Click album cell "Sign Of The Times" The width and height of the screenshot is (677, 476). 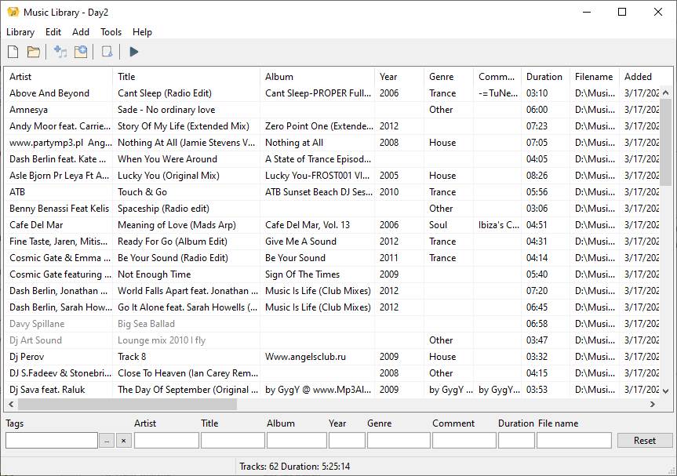(302, 274)
